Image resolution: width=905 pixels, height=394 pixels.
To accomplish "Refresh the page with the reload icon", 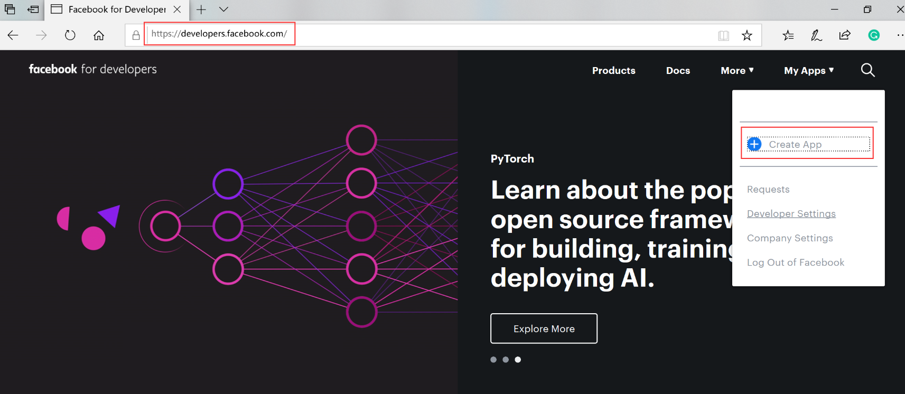I will click(x=70, y=35).
